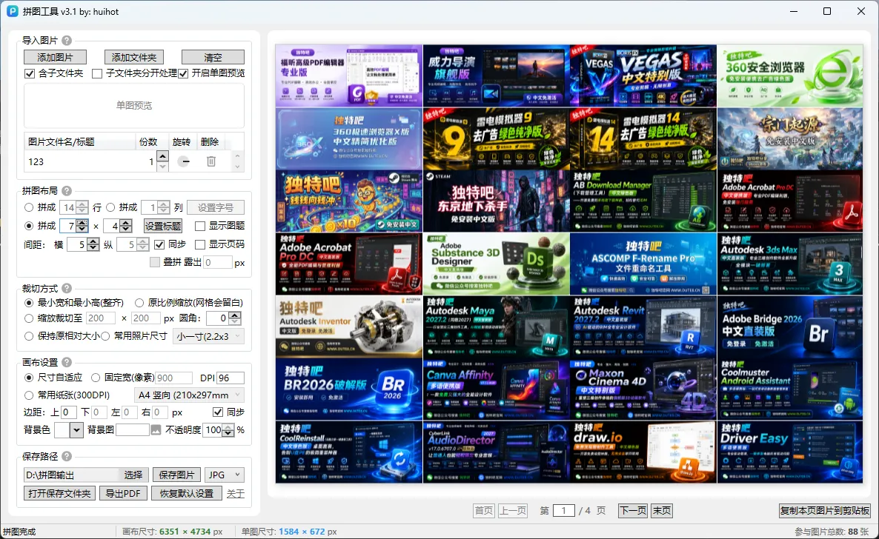The image size is (879, 539).
Task: Open the A4 竖向 paper size dropdown
Action: point(189,395)
